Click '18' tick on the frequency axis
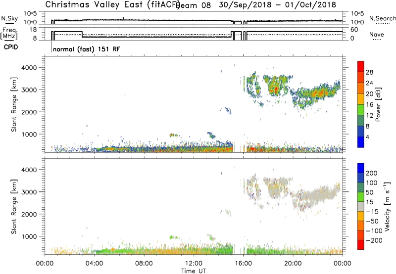 point(33,30)
